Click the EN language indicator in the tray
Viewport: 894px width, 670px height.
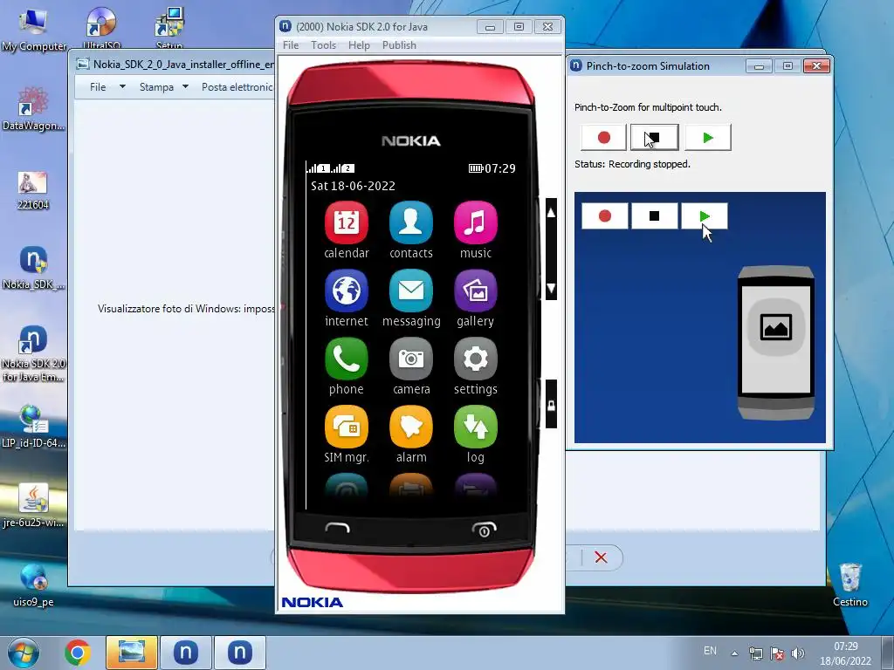point(710,651)
